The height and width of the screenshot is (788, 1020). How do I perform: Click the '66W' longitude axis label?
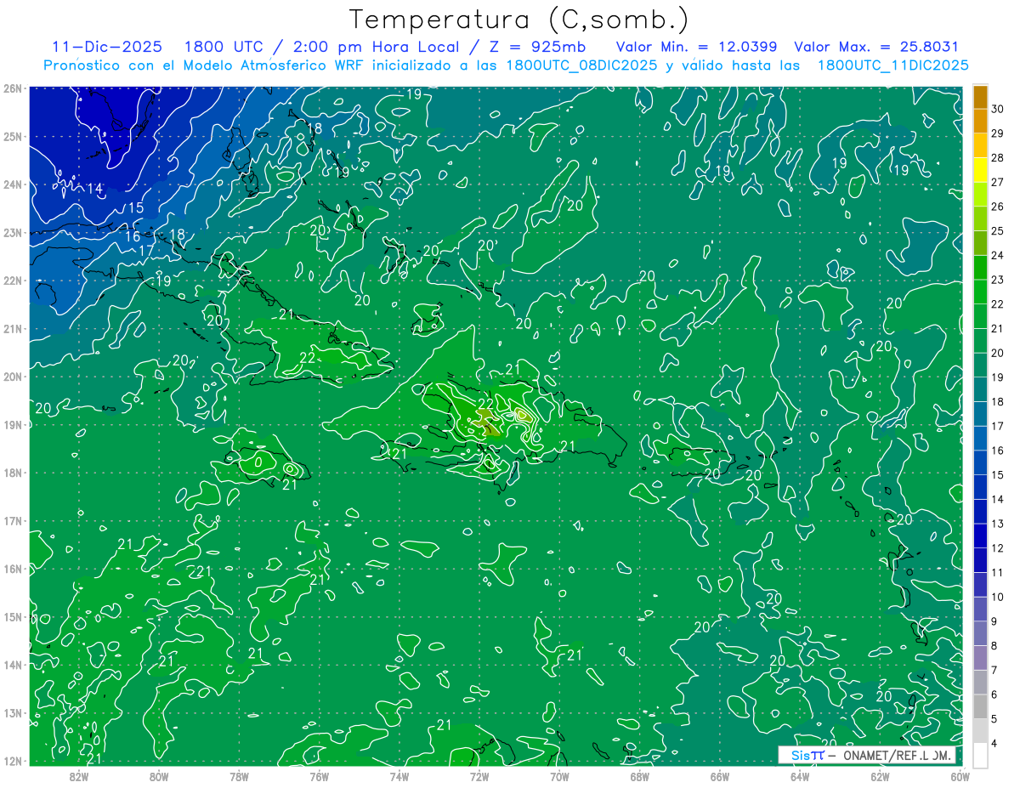tap(720, 775)
